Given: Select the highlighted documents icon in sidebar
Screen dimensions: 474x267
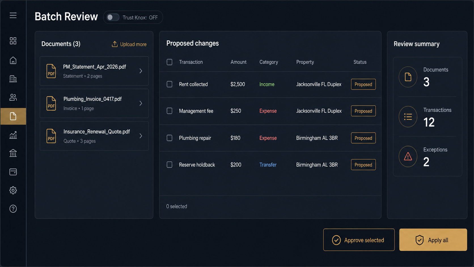Looking at the screenshot, I should click(13, 116).
